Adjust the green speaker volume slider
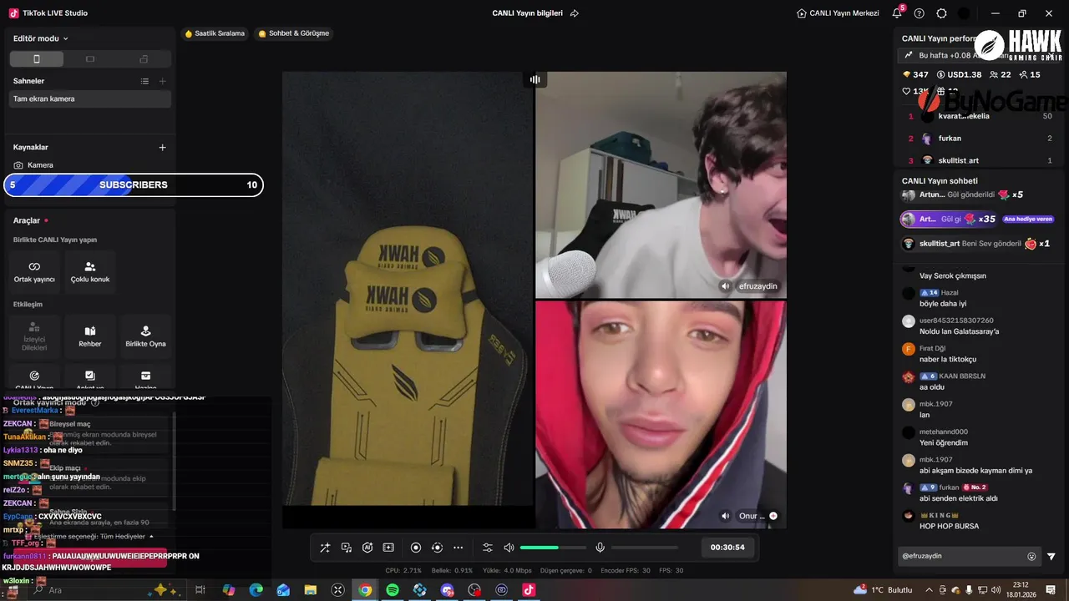The width and height of the screenshot is (1069, 601). tap(553, 548)
